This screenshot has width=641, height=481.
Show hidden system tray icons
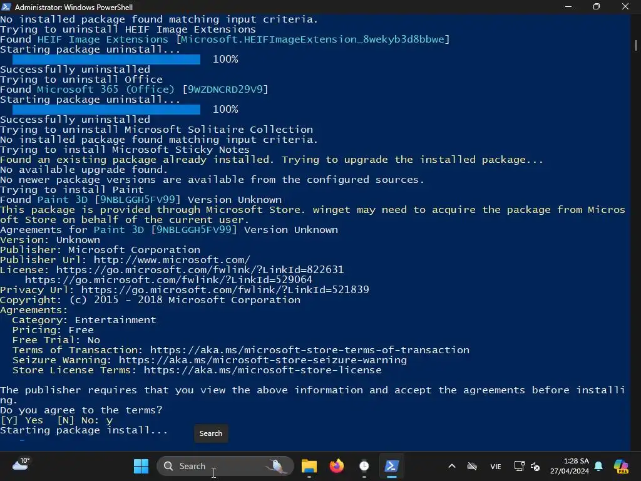click(452, 466)
